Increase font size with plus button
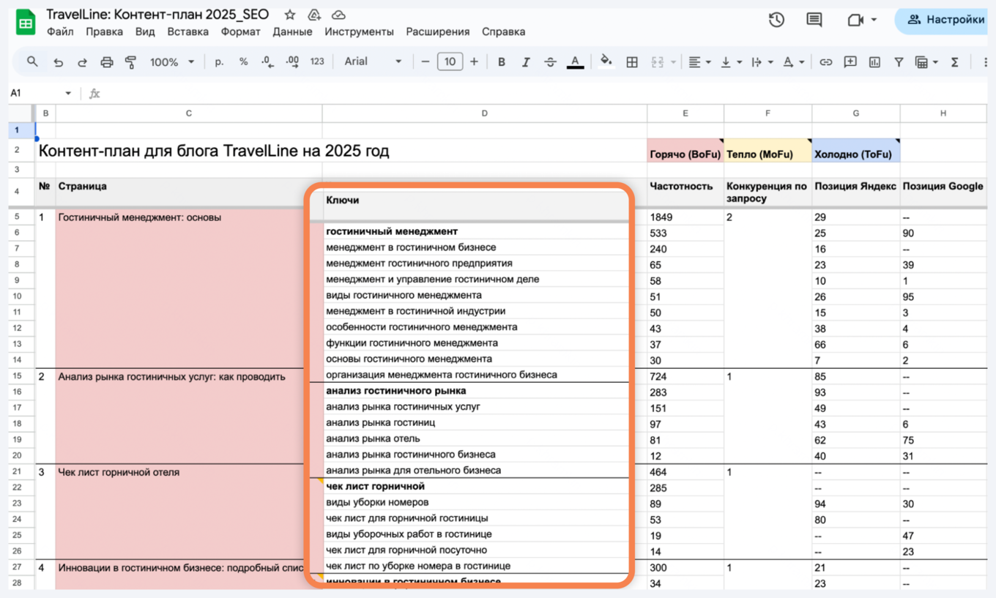This screenshot has width=996, height=598. click(474, 62)
